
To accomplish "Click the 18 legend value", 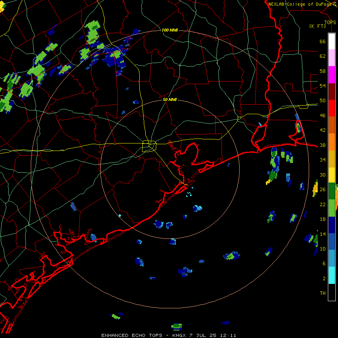I will 323,219.
